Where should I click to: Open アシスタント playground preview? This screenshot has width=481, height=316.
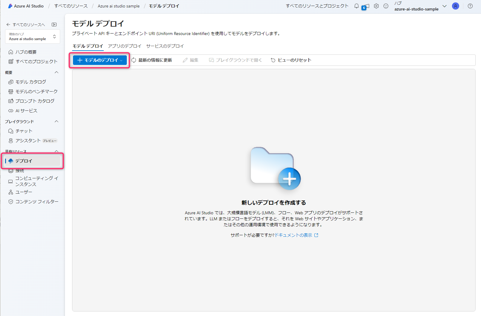[x=32, y=141]
